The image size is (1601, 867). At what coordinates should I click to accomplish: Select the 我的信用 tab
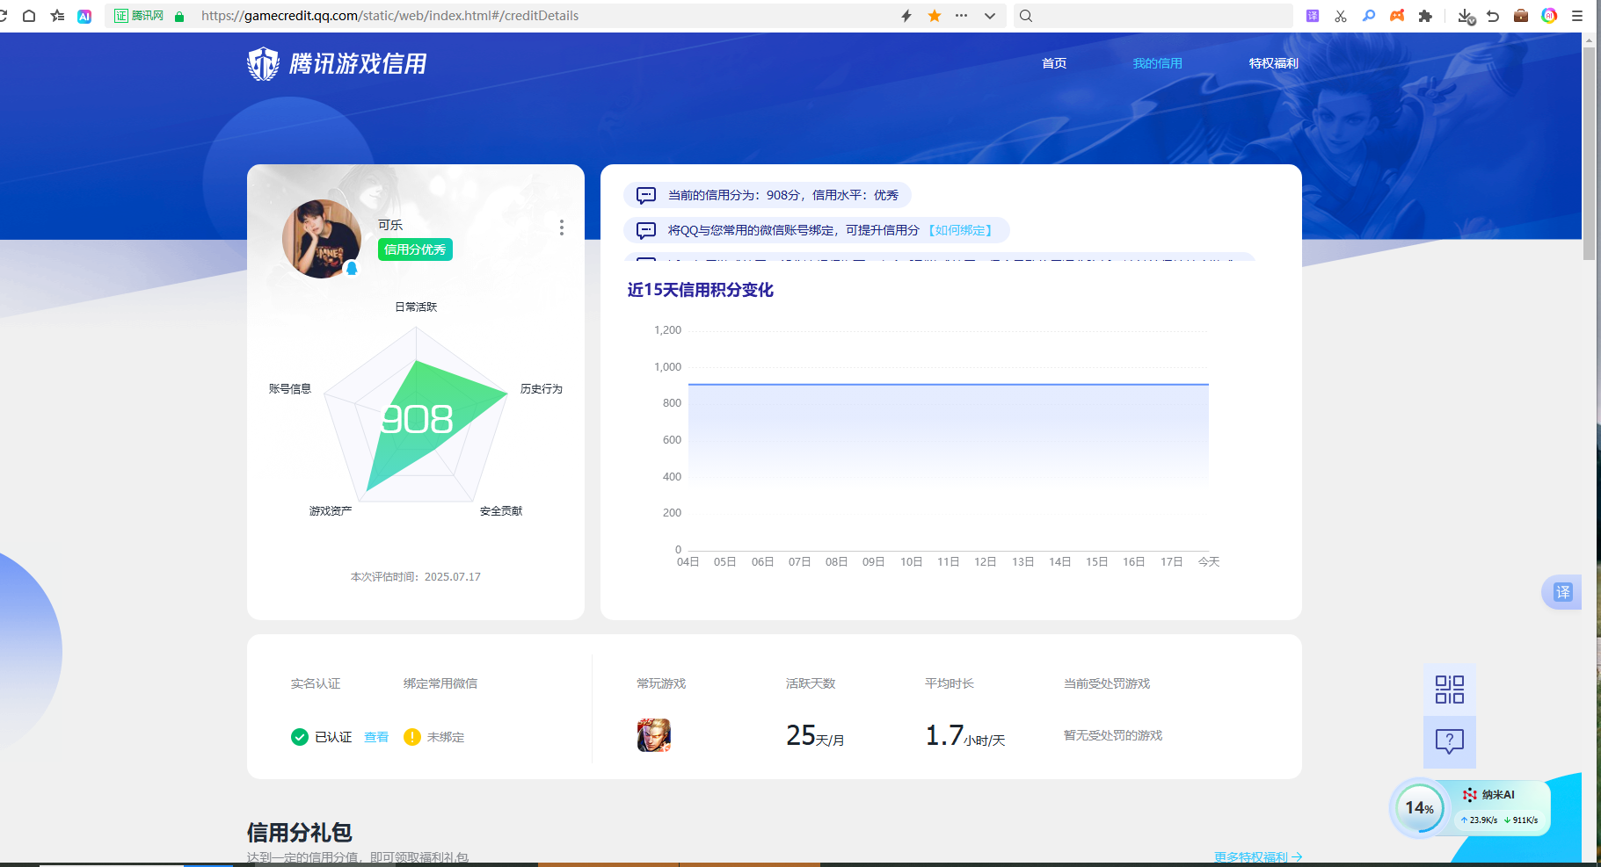(x=1157, y=63)
